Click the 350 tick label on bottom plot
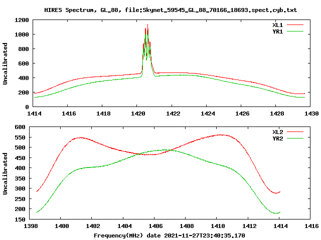The width and height of the screenshot is (321, 240). pyautogui.click(x=20, y=178)
